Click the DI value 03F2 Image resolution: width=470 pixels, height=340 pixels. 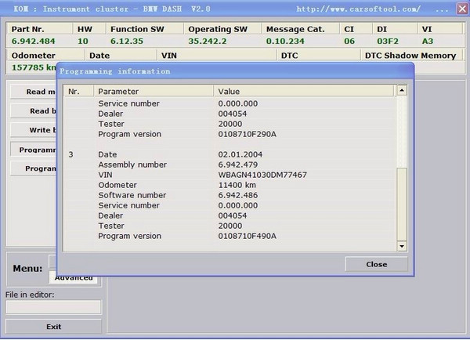[388, 41]
